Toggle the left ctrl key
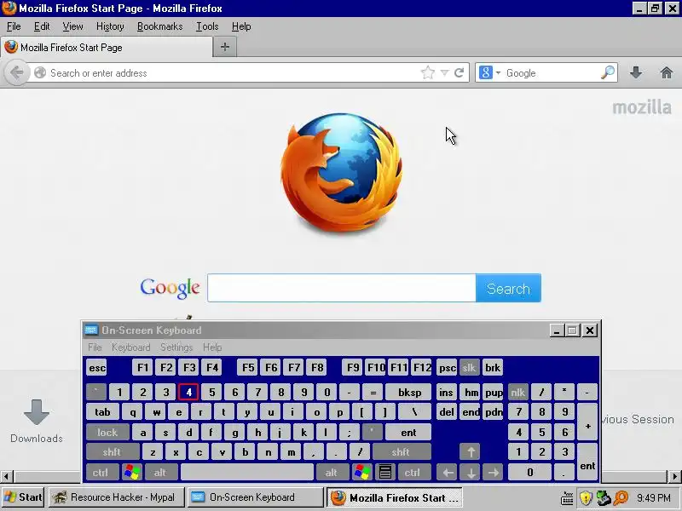This screenshot has height=511, width=682. (x=101, y=473)
